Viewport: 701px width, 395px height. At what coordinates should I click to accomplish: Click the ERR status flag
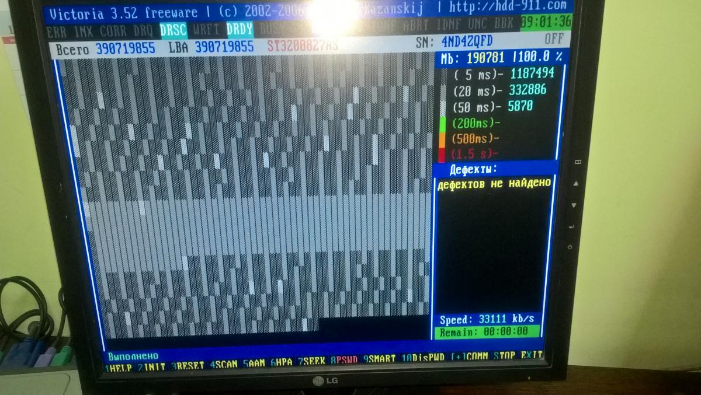(x=56, y=30)
